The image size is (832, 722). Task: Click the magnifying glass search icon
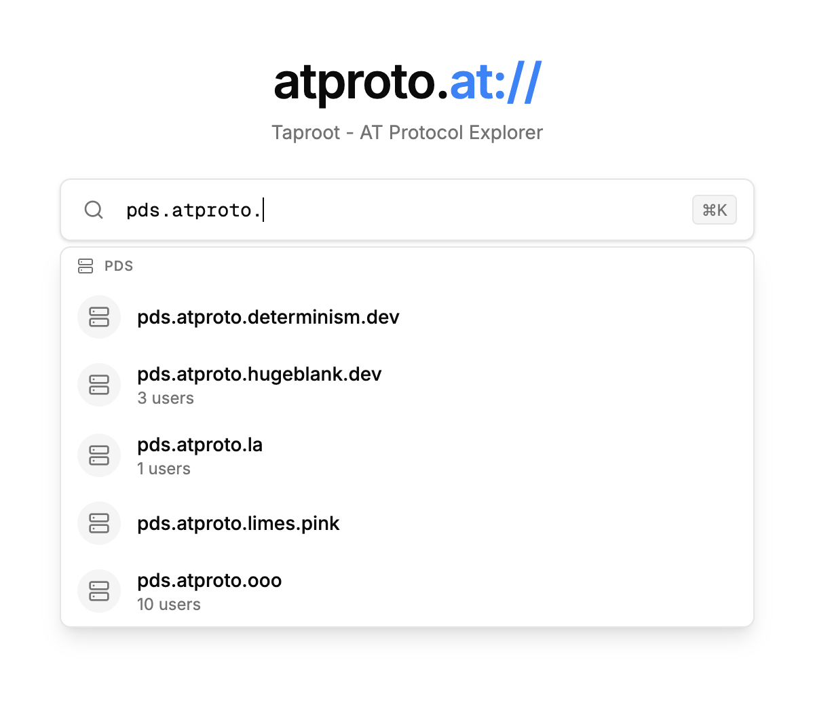point(94,210)
